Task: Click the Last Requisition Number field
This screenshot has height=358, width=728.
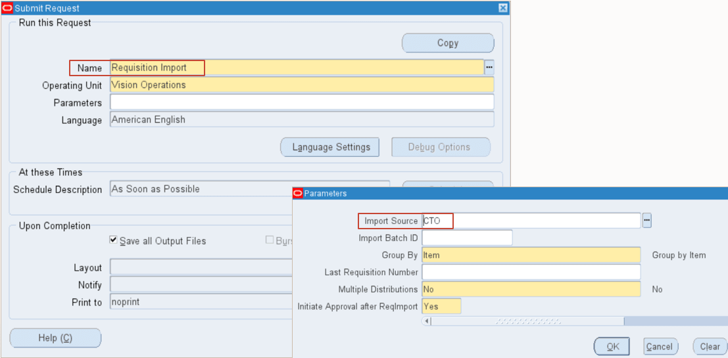Action: (531, 272)
